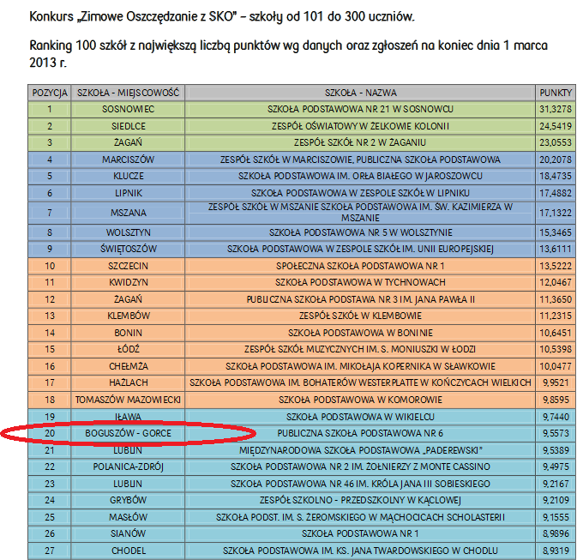Image resolution: width=583 pixels, height=560 pixels.
Task: Select the WOLSZTYN locality cell
Action: pos(128,232)
